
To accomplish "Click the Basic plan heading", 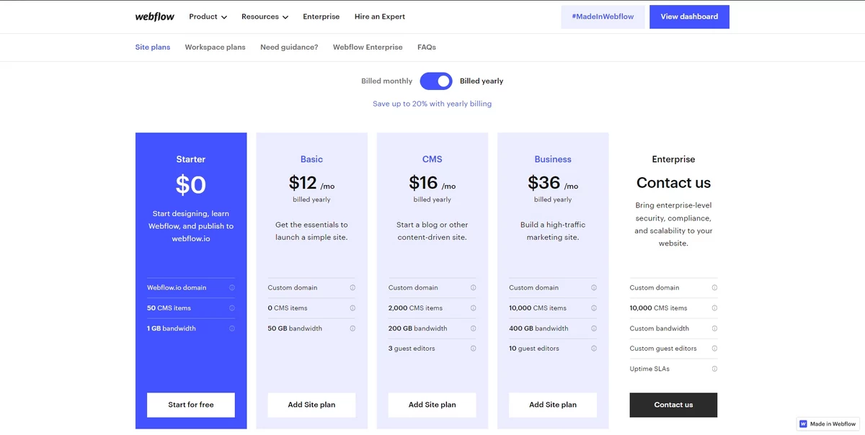I will pos(311,159).
